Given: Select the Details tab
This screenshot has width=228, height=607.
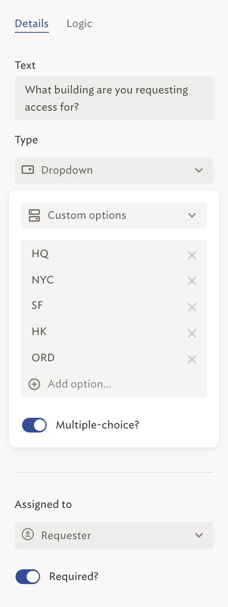Looking at the screenshot, I should [32, 24].
